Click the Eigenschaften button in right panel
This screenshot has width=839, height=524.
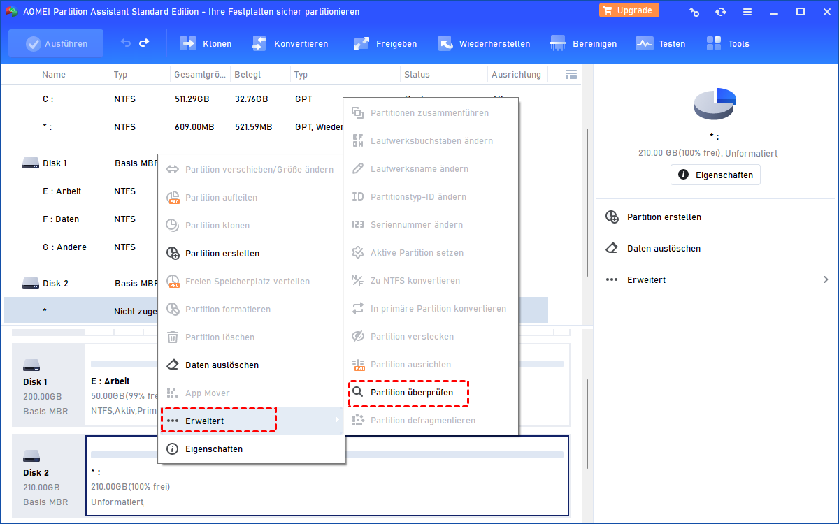click(715, 175)
